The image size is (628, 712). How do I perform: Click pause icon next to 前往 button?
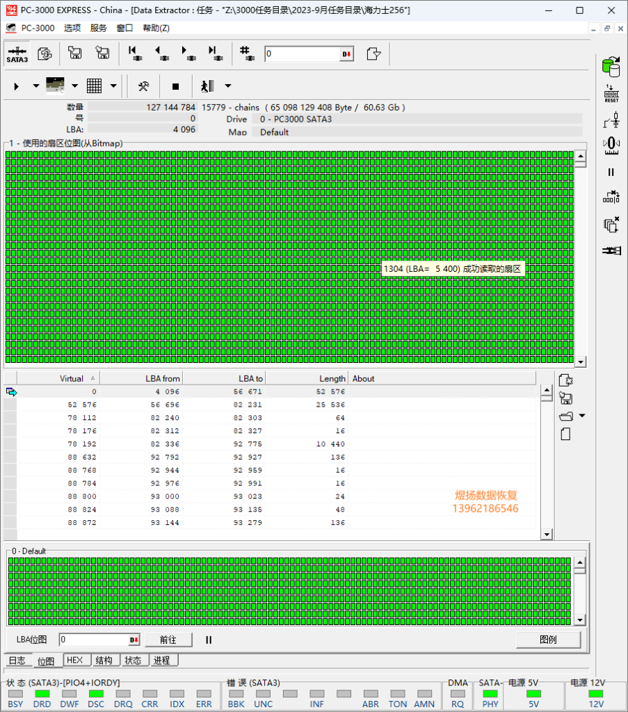click(209, 640)
